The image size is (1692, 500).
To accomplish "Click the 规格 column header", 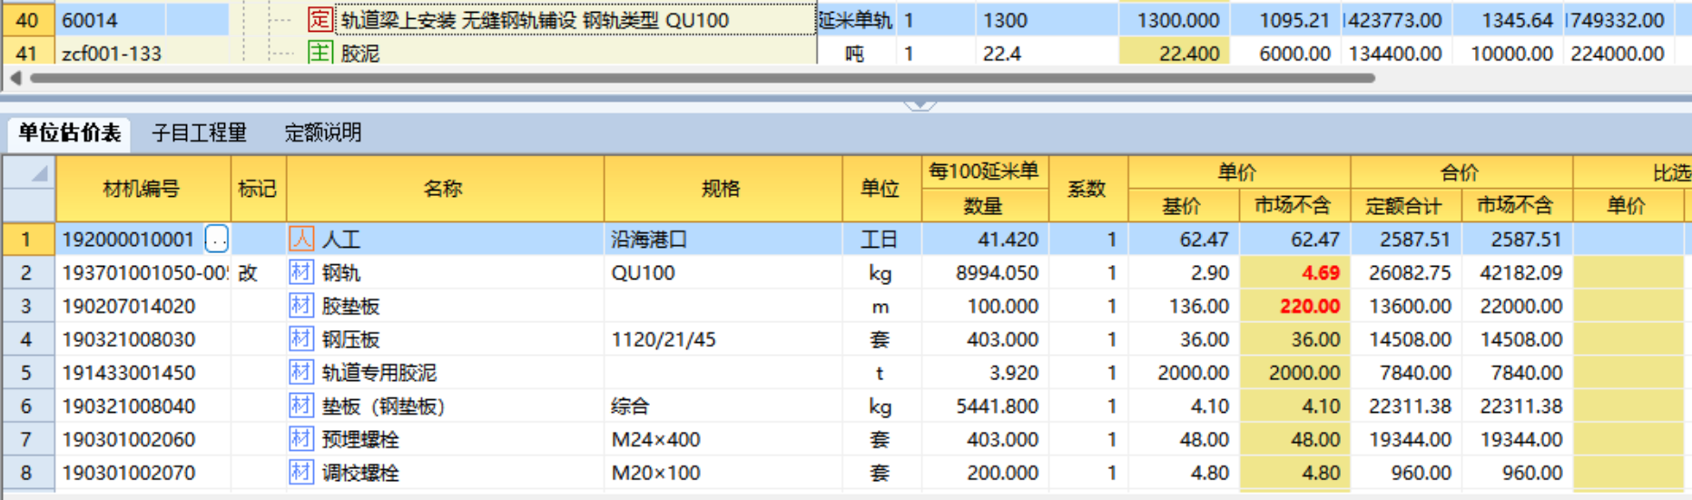I will coord(723,189).
